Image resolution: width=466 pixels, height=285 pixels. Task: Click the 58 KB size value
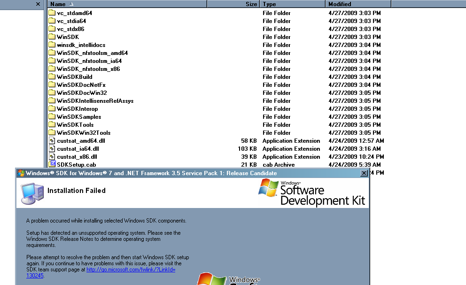coord(249,141)
